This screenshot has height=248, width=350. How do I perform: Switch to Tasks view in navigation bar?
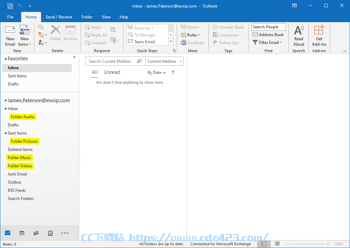click(x=50, y=233)
